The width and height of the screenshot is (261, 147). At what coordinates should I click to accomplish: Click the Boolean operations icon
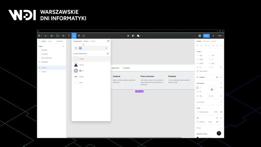(x=138, y=36)
